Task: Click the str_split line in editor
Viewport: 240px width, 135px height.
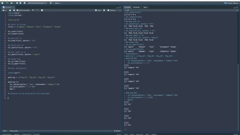Action: click(x=22, y=87)
